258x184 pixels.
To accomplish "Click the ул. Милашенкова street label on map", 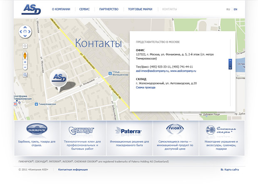I will tap(88, 61).
